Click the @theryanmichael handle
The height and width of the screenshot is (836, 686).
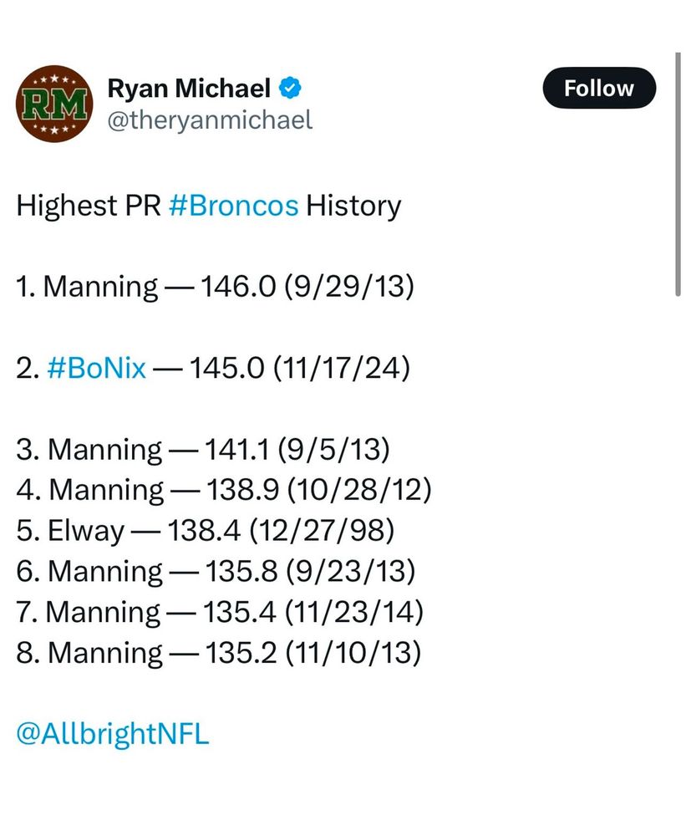click(x=210, y=120)
